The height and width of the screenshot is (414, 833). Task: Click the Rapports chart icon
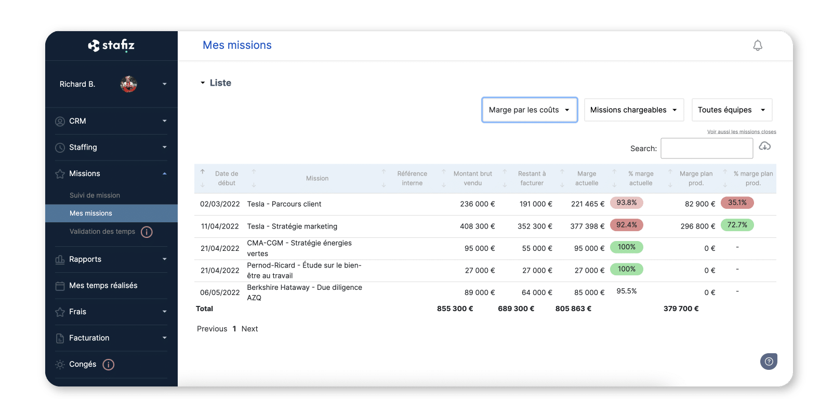click(x=60, y=260)
